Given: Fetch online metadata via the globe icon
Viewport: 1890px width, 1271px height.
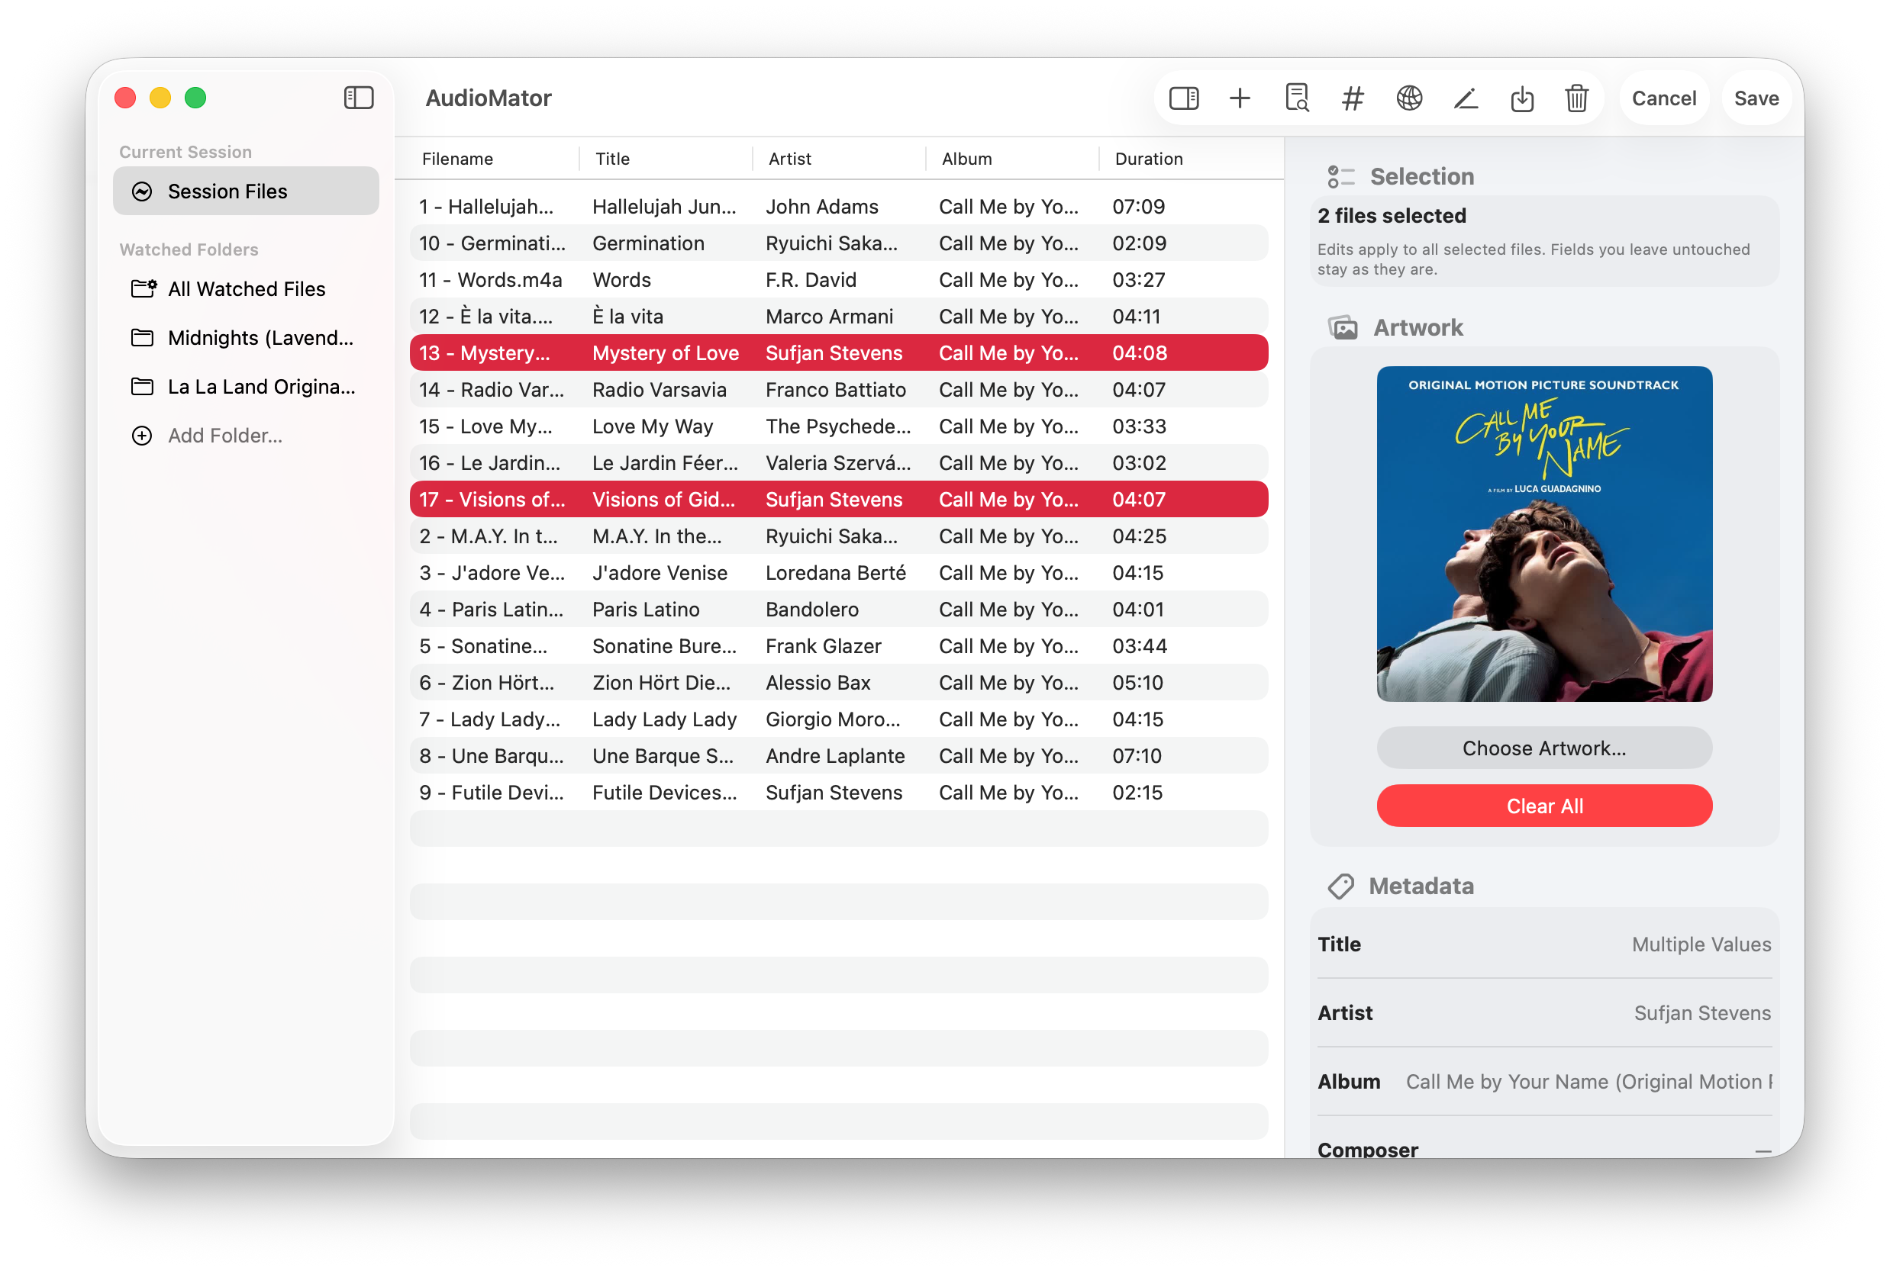Looking at the screenshot, I should [x=1409, y=98].
